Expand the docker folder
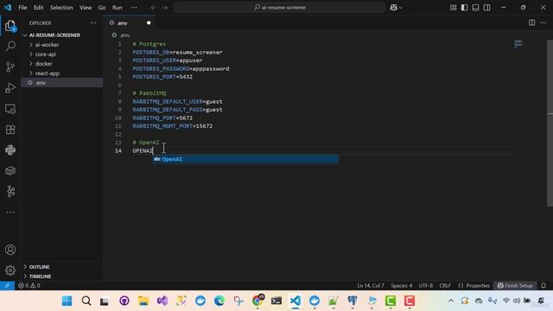This screenshot has height=311, width=553. point(61,64)
